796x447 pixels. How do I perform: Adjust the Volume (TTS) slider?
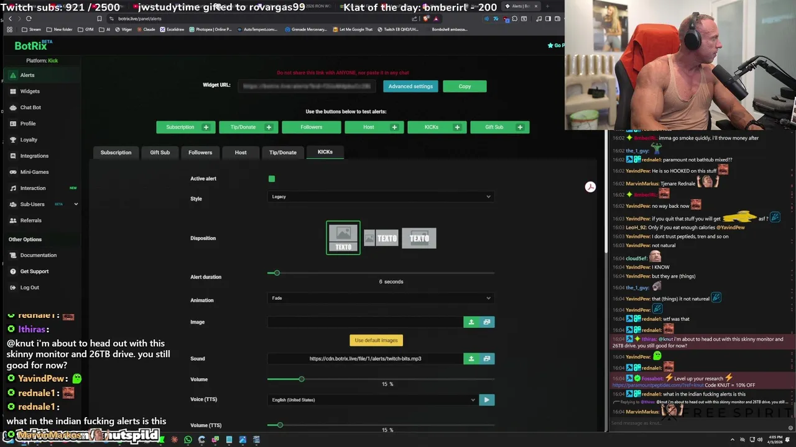point(280,425)
